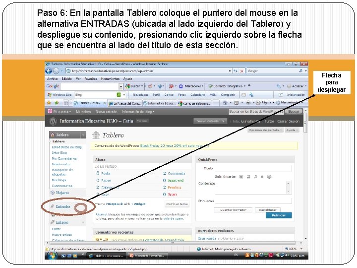Open the Archivo menu

point(52,79)
